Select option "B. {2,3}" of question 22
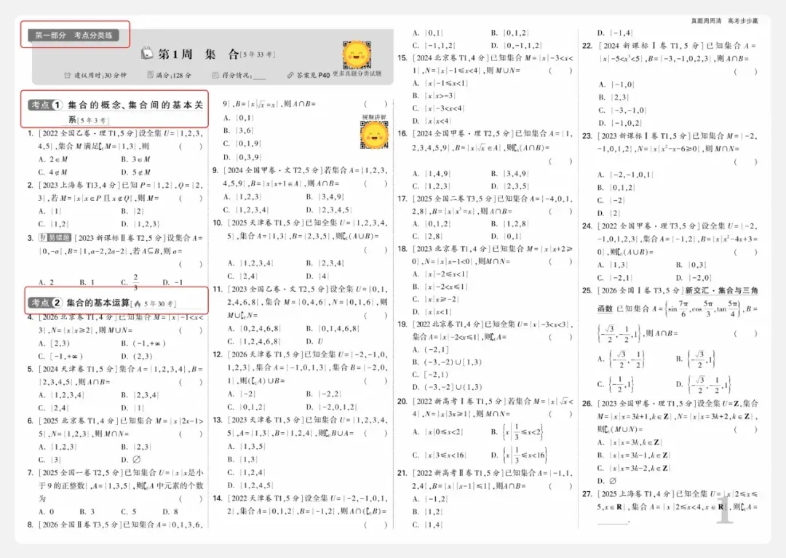 pyautogui.click(x=613, y=97)
